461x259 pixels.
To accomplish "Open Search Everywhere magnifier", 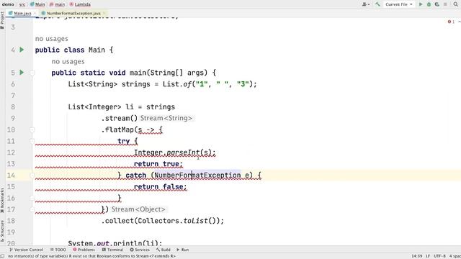I will 455,4.
